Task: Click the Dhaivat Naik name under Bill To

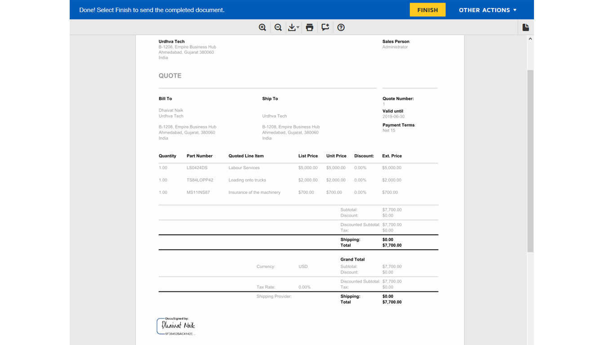Action: tap(171, 110)
